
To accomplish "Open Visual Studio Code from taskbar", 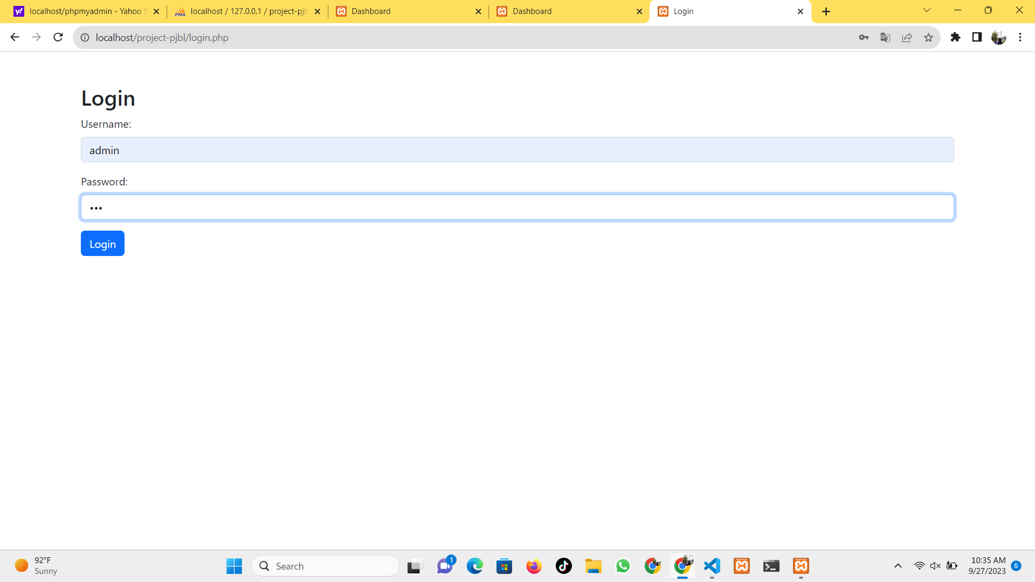I will click(712, 566).
